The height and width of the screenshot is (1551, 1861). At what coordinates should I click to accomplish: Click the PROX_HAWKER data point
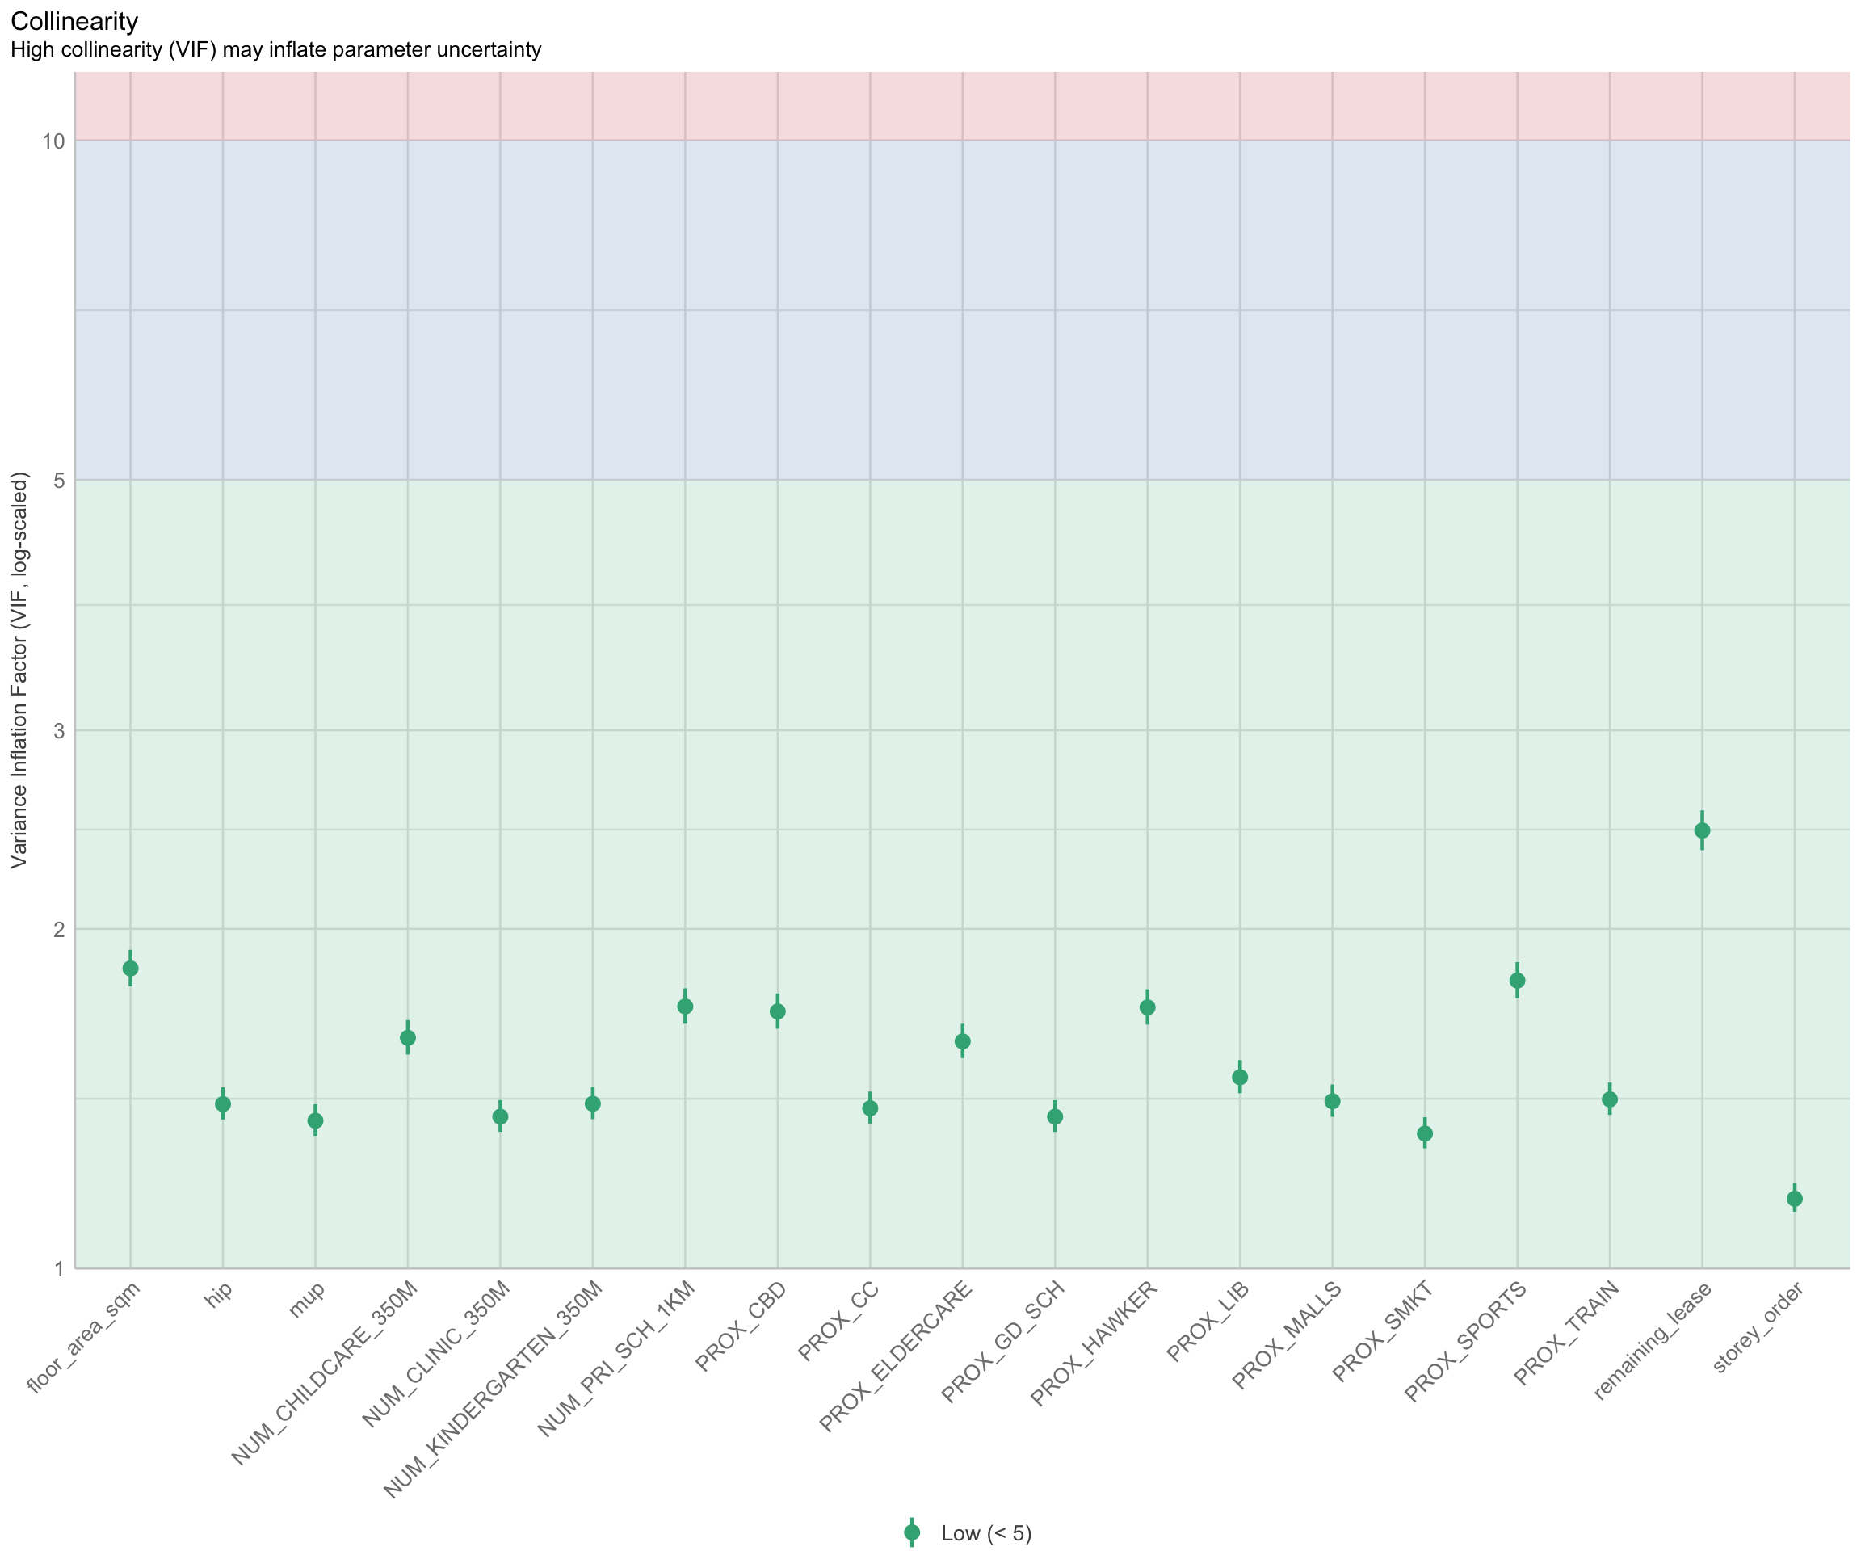[x=1148, y=1007]
